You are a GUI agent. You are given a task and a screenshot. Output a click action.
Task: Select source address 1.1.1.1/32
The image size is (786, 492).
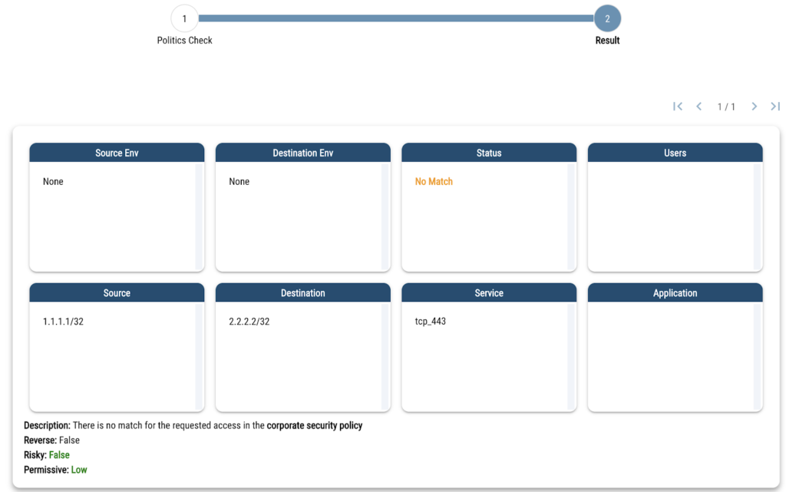[63, 322]
